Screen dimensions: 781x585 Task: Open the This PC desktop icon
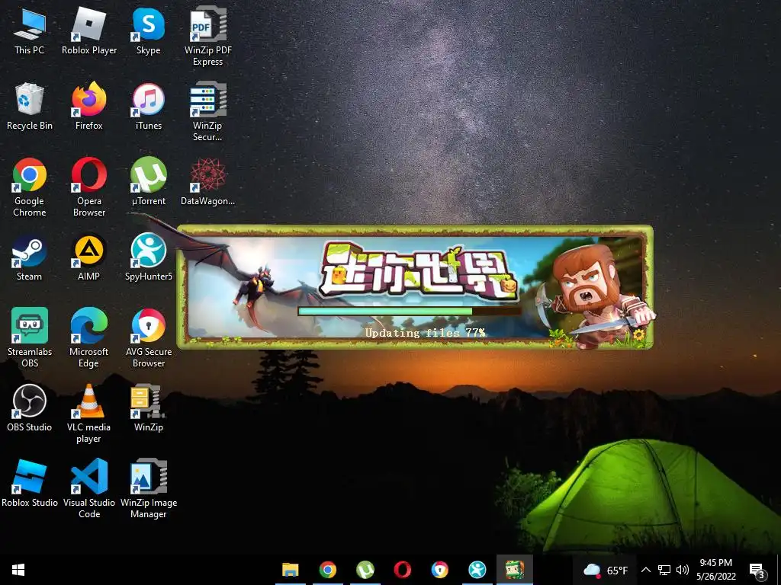30,31
